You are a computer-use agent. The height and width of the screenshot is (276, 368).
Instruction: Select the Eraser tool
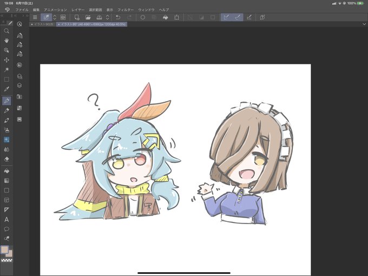point(6,159)
